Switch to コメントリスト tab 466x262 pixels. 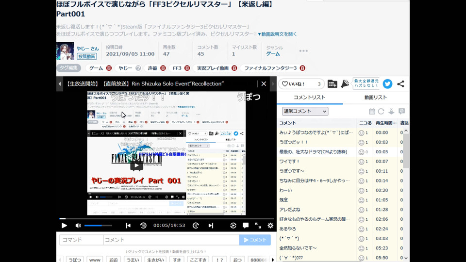pos(309,98)
